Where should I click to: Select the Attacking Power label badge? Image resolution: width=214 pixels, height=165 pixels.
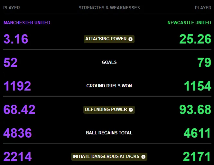109,39
